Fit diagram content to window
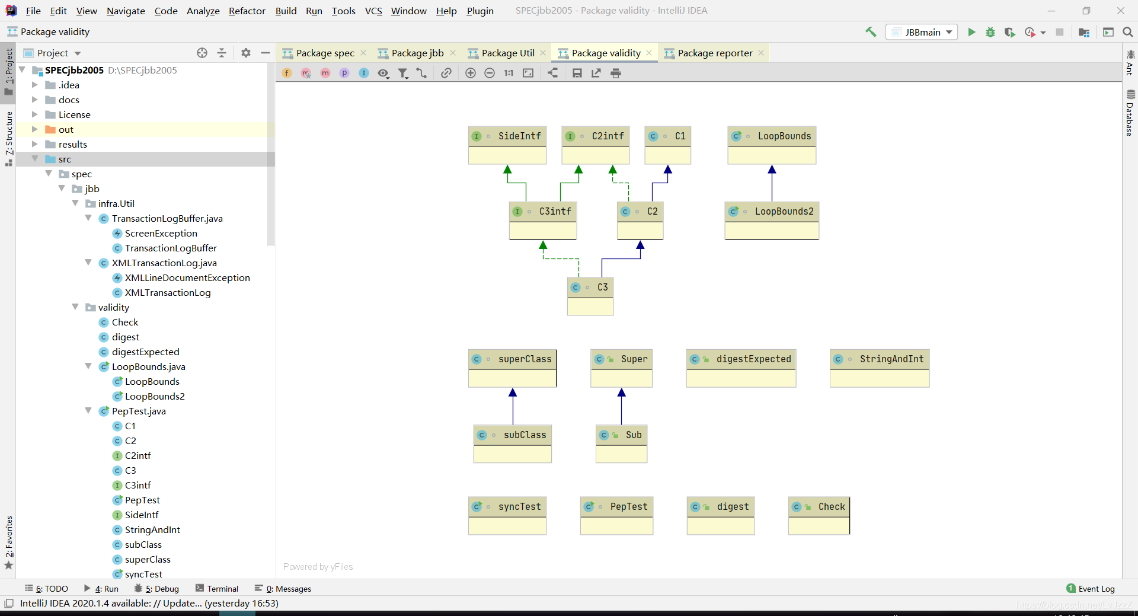 (528, 73)
